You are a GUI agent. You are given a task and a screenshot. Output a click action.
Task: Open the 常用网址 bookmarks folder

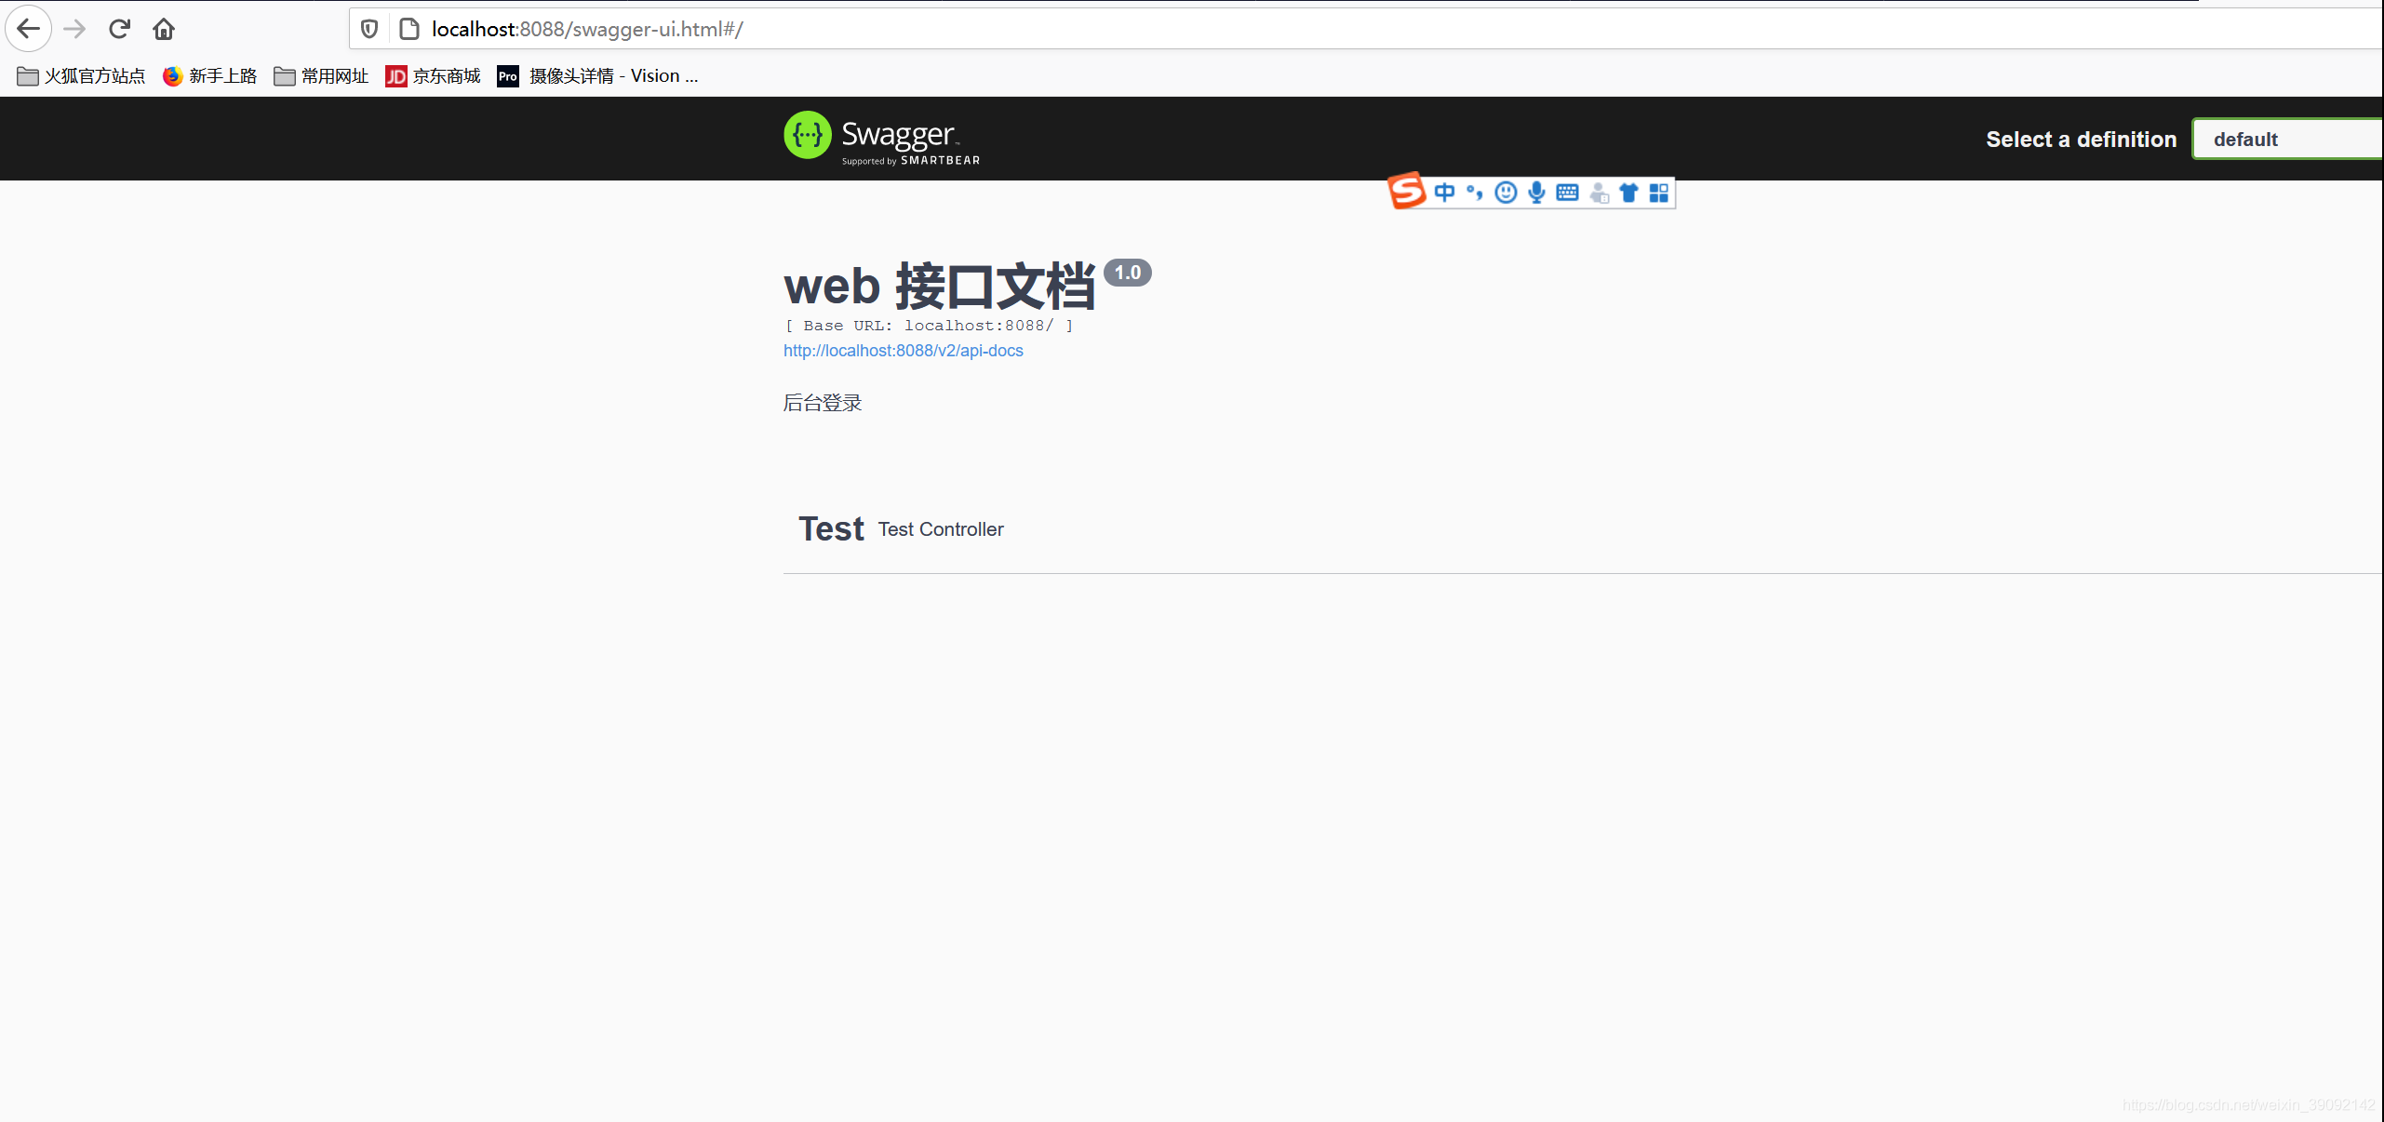coord(320,75)
